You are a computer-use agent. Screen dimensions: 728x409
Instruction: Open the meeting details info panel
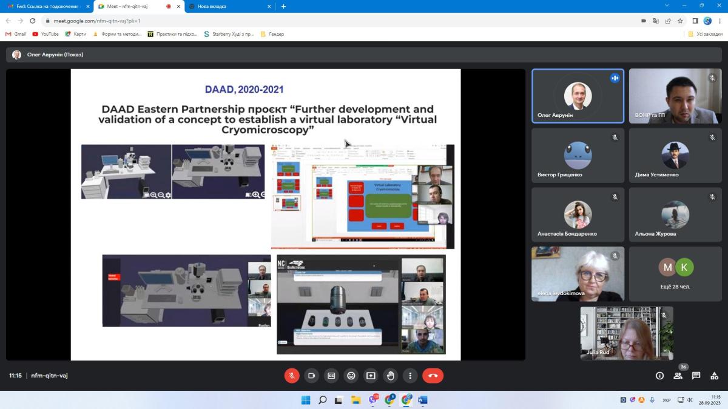click(x=659, y=376)
